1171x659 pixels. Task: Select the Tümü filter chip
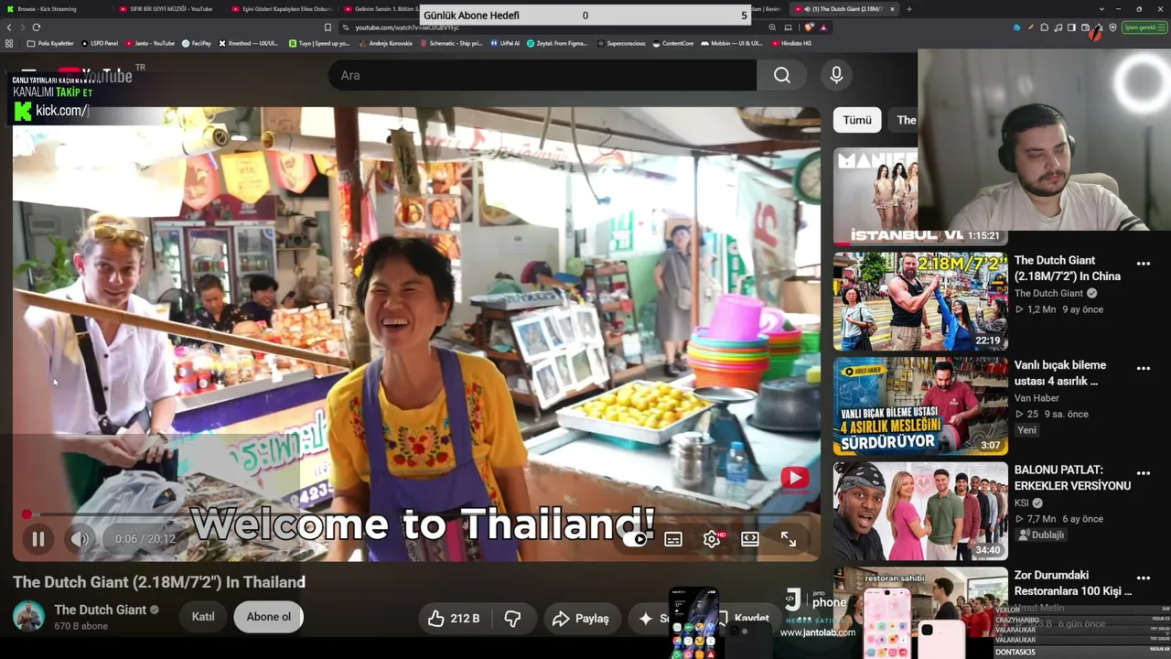click(x=857, y=120)
